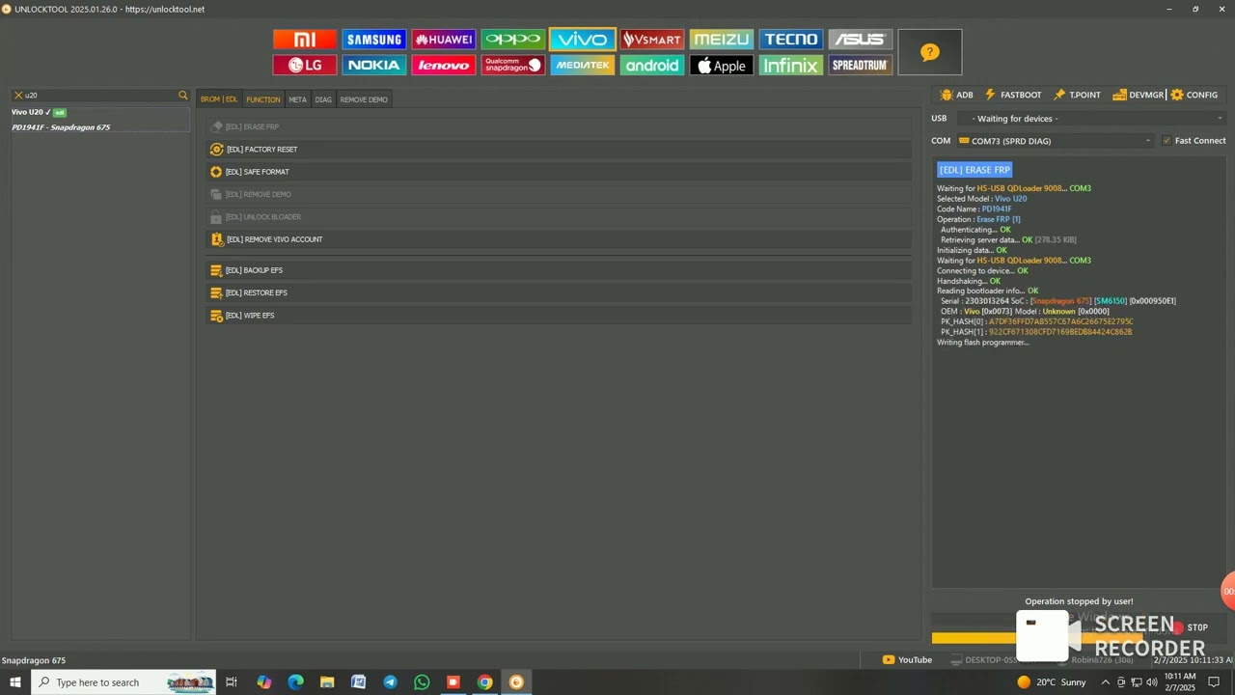1235x695 pixels.
Task: Click the Windows taskbar search box
Action: pyautogui.click(x=123, y=682)
